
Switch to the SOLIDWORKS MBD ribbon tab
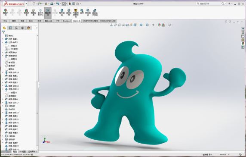tap(108, 21)
